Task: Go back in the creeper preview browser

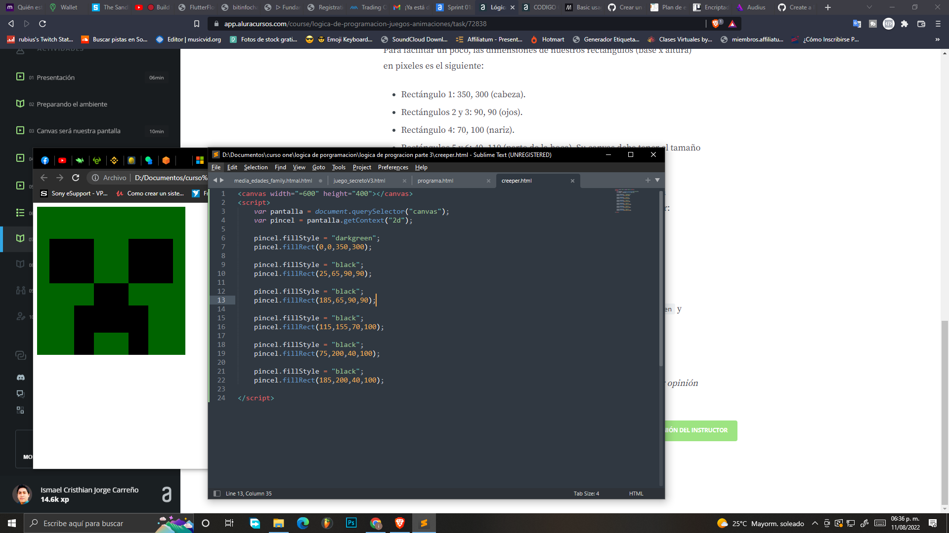Action: tap(44, 178)
